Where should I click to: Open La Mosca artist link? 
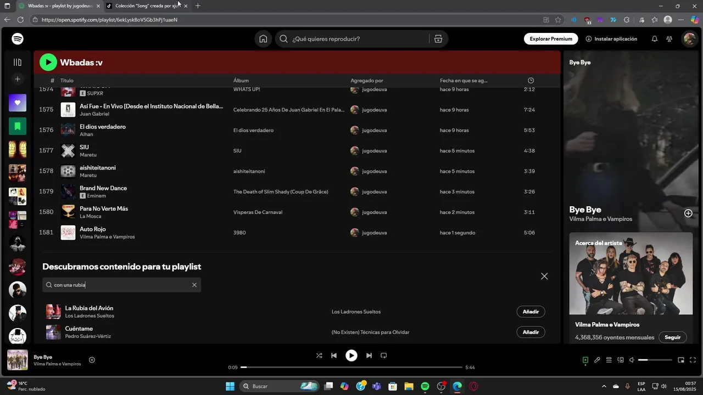pos(91,216)
